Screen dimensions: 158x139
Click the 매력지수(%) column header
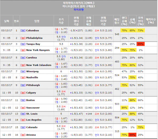(151, 21)
